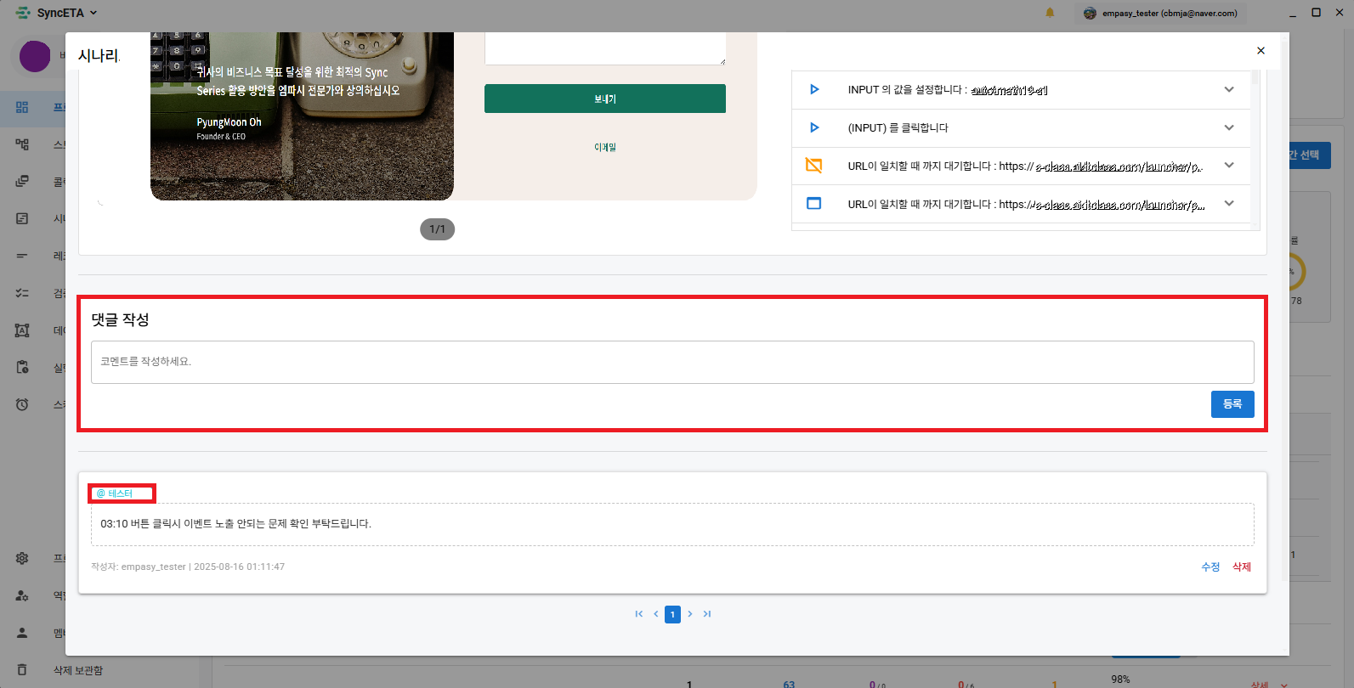The image size is (1354, 688).
Task: Expand the (INPUT) 를 클릭합니다 step
Action: 1228,128
